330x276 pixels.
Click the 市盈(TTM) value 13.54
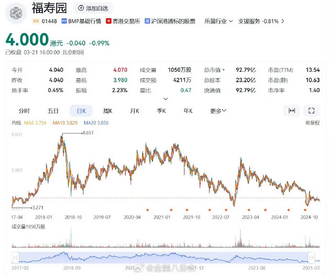coord(312,70)
